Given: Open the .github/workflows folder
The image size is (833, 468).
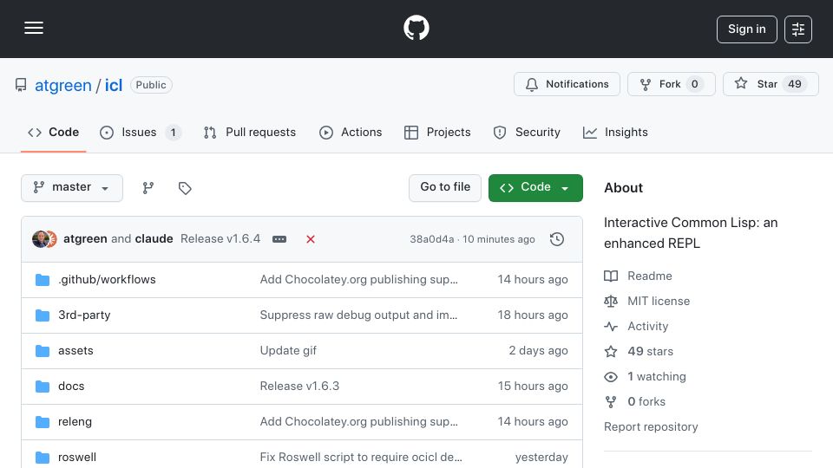Looking at the screenshot, I should [107, 280].
